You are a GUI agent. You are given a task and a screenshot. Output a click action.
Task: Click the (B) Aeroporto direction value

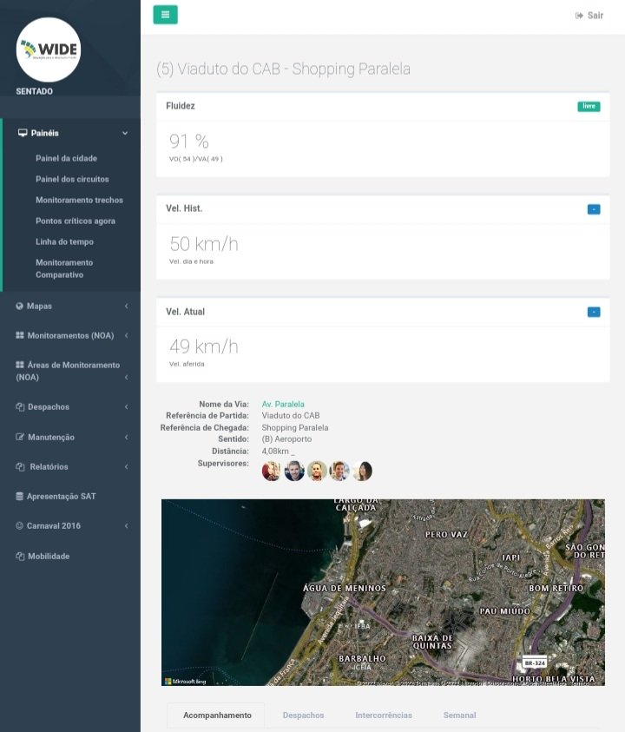[286, 439]
